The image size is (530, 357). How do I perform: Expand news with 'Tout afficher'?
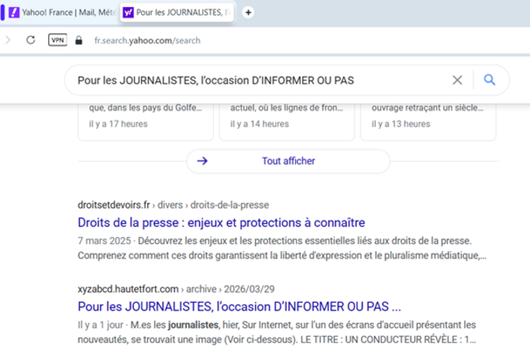287,161
